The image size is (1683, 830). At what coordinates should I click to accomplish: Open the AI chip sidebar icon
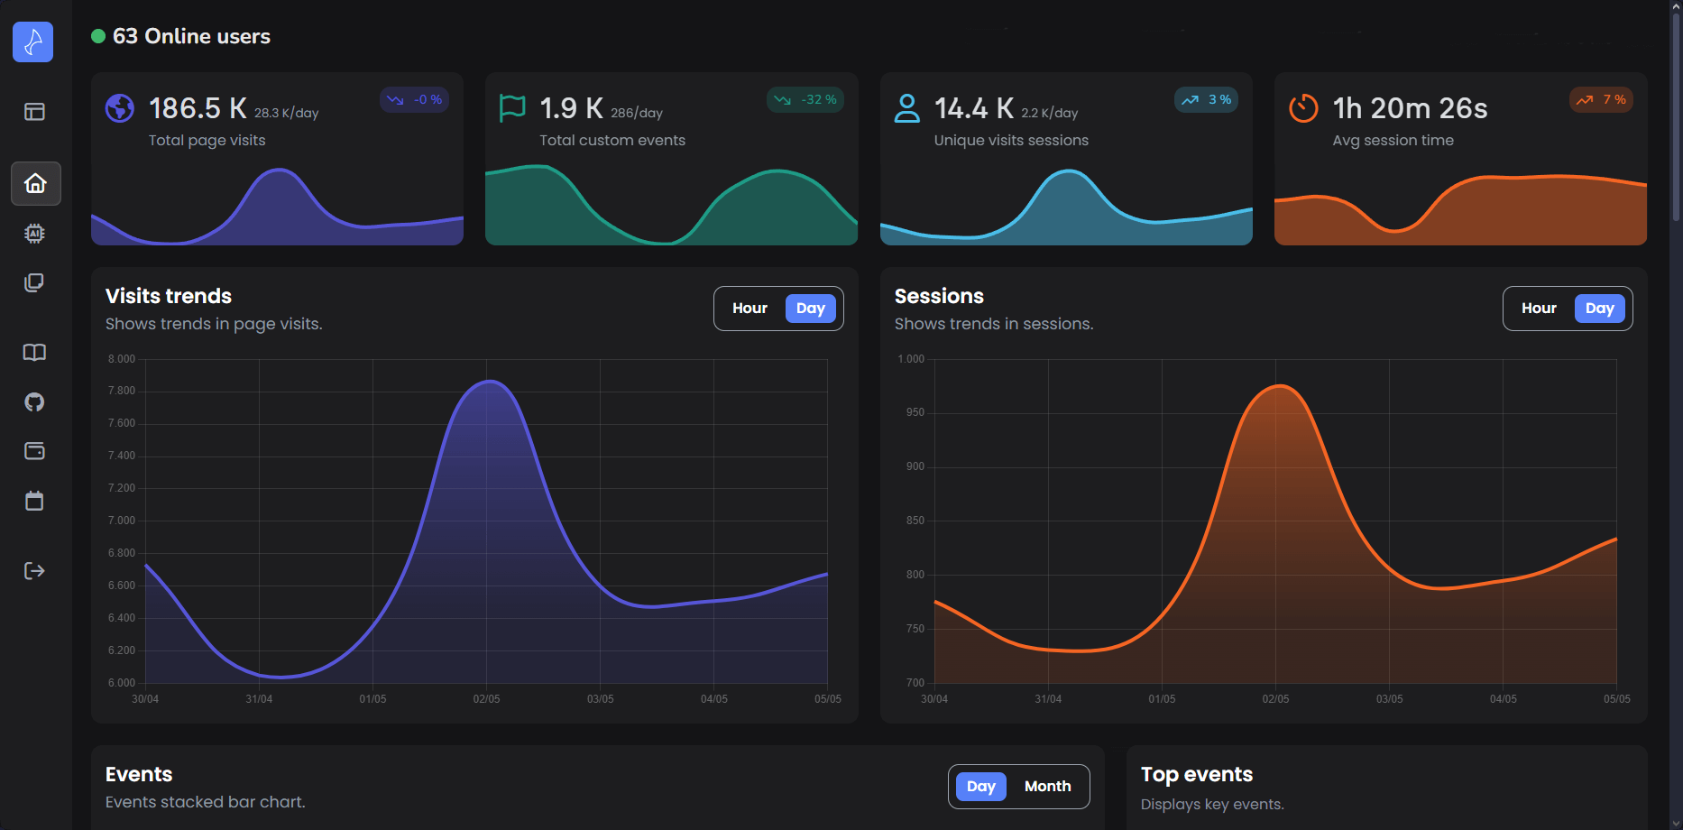tap(34, 234)
